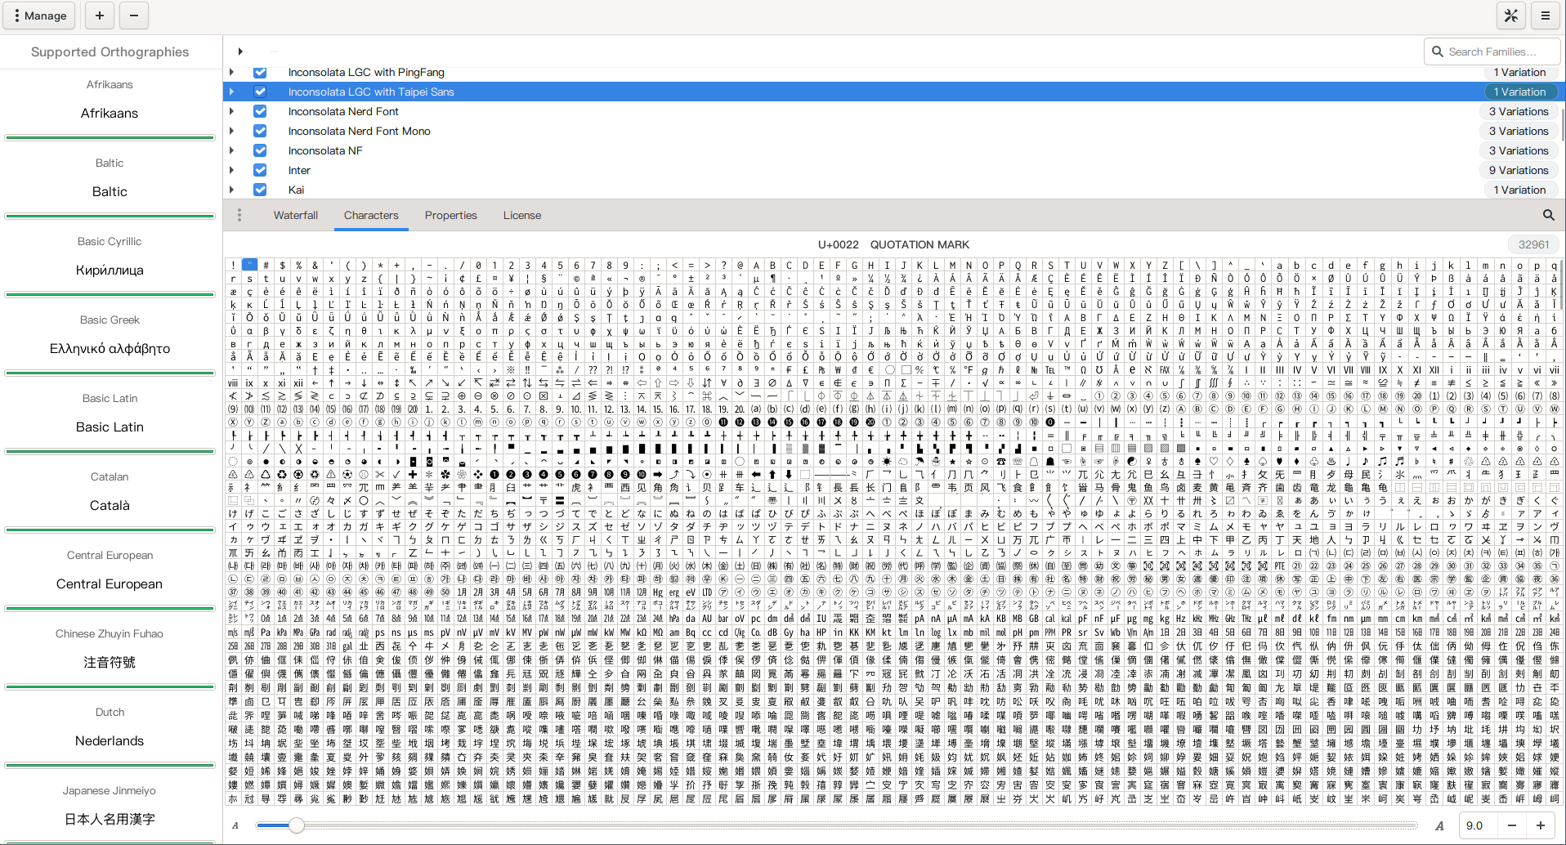Select the highlighted quotation mark glyph cell
The height and width of the screenshot is (845, 1566).
[x=249, y=265]
